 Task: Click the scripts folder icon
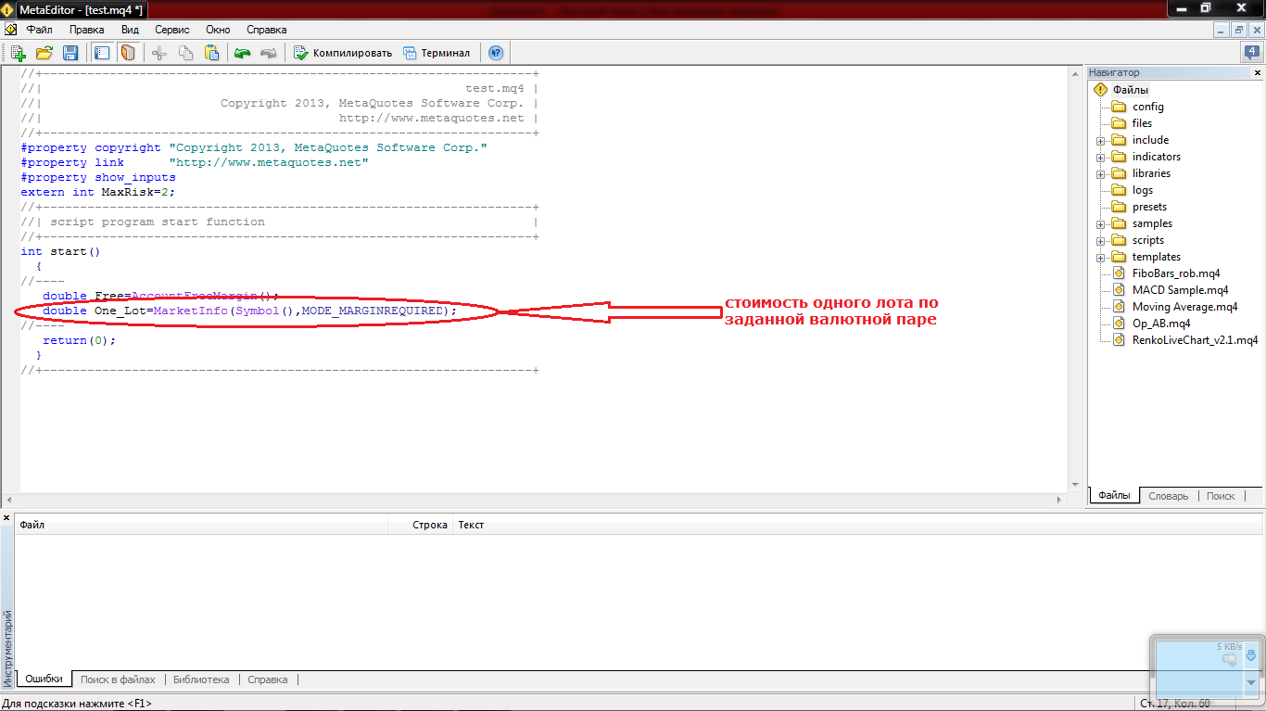pyautogui.click(x=1119, y=240)
